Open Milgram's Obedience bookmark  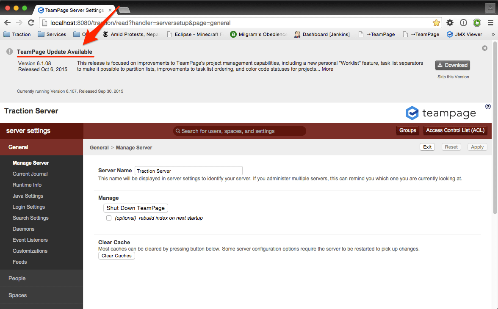pos(258,34)
